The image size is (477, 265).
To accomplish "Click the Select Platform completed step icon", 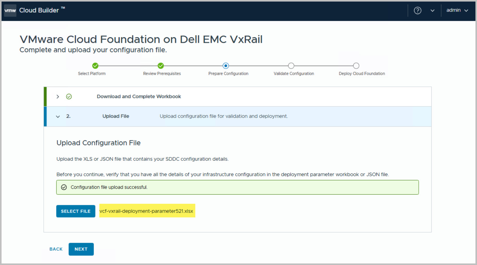I will [x=95, y=66].
